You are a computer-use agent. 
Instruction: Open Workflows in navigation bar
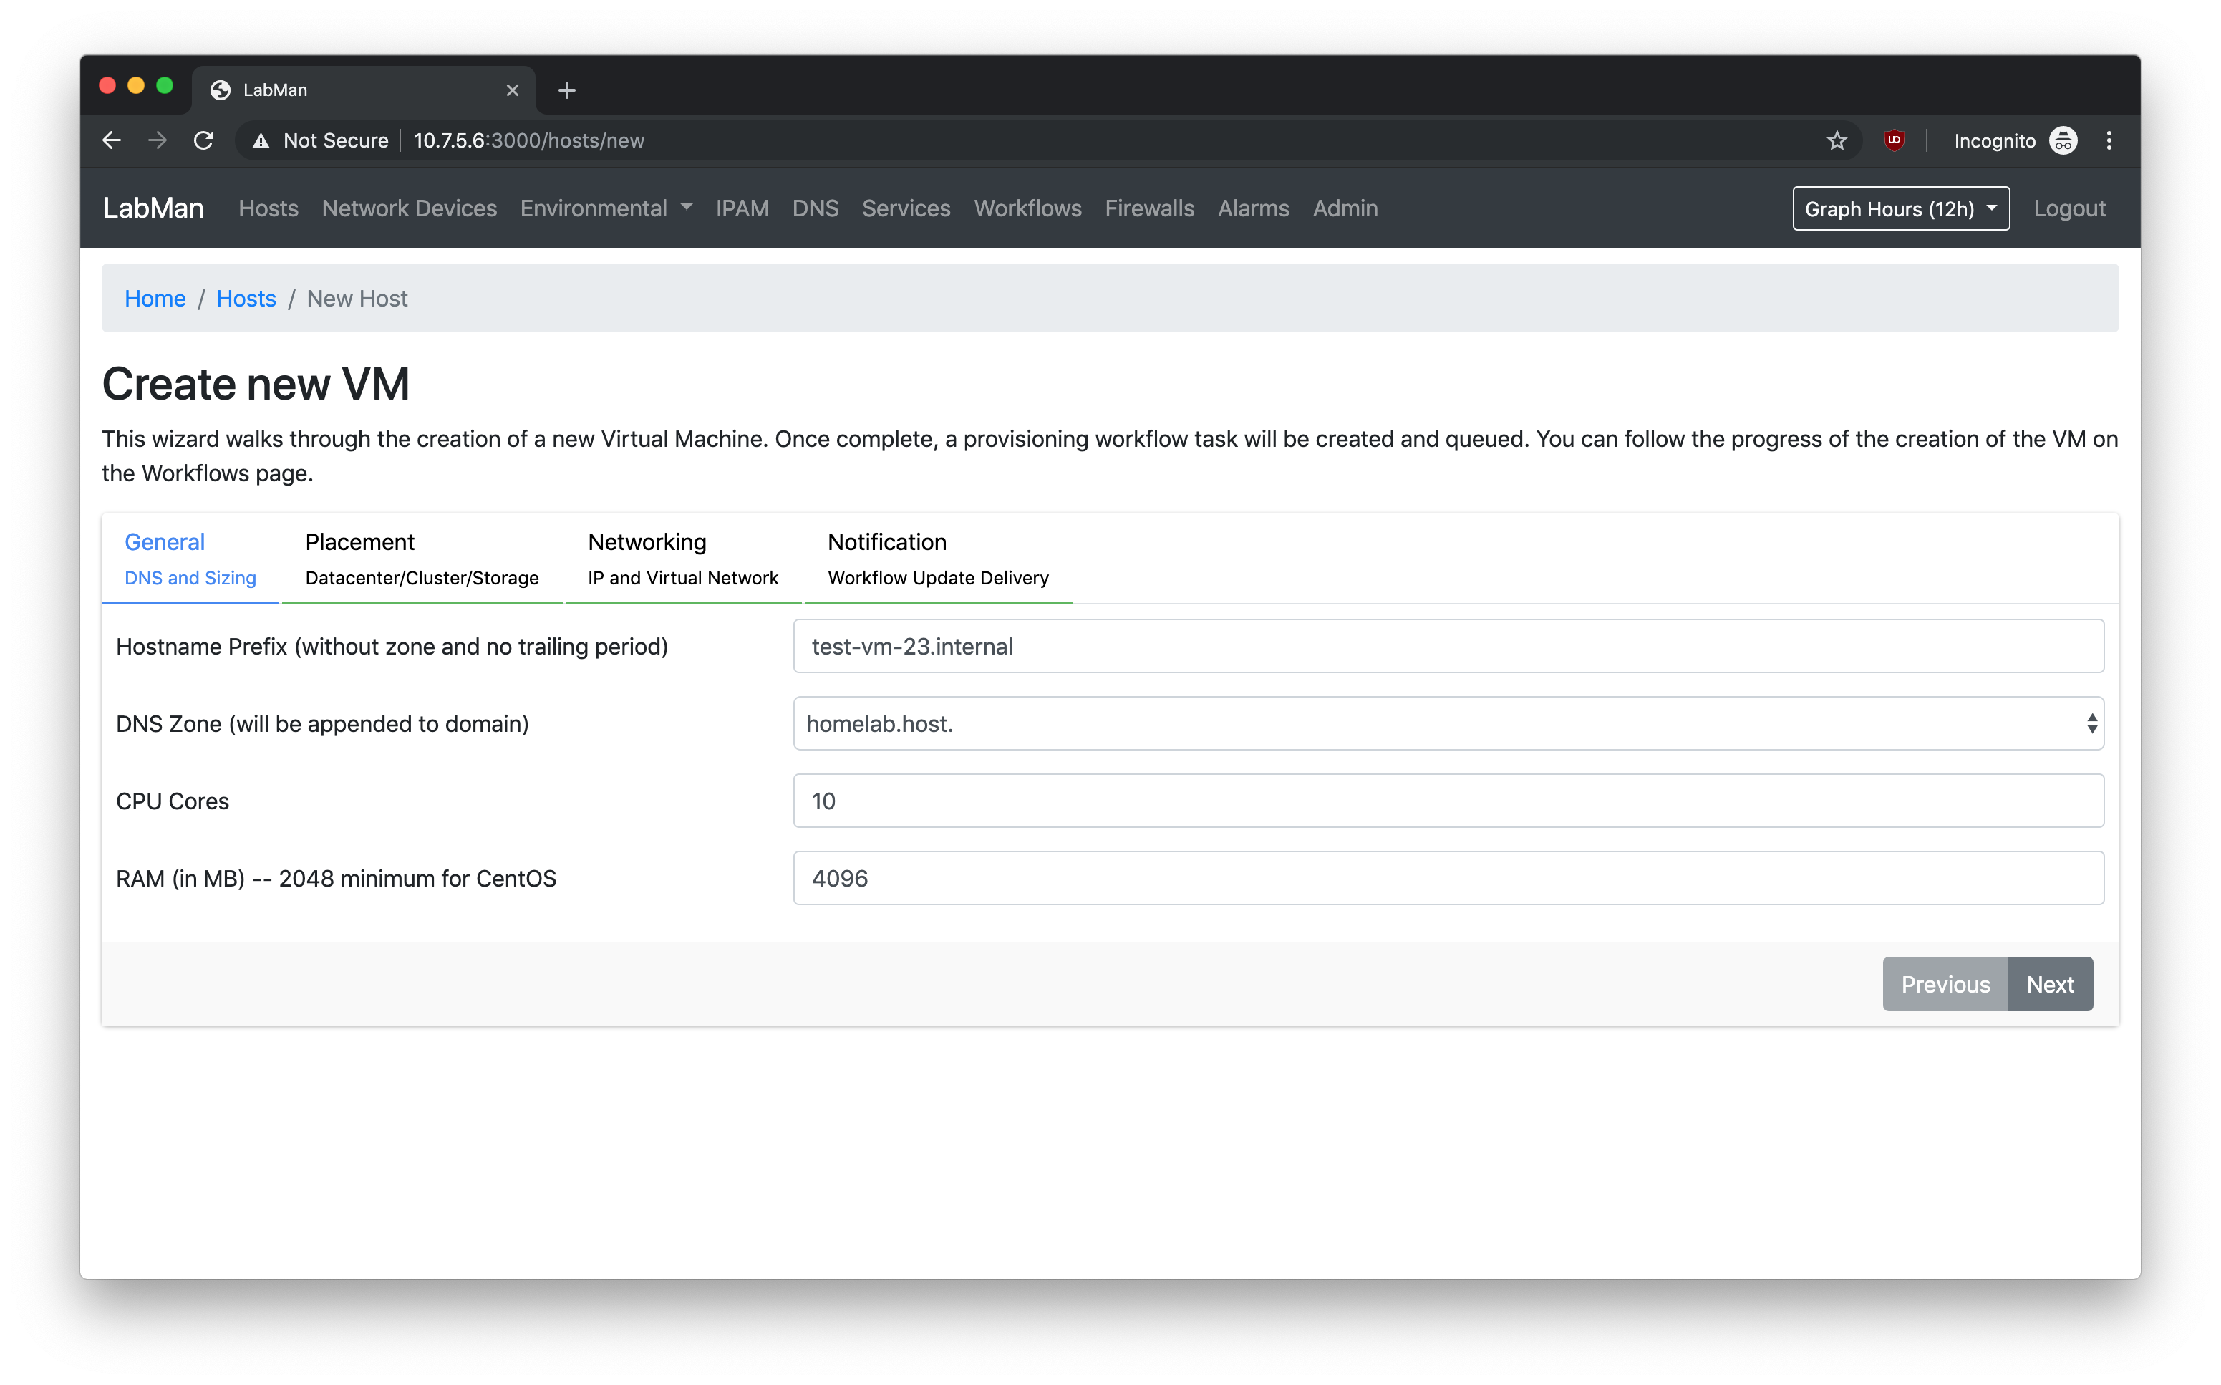1027,208
